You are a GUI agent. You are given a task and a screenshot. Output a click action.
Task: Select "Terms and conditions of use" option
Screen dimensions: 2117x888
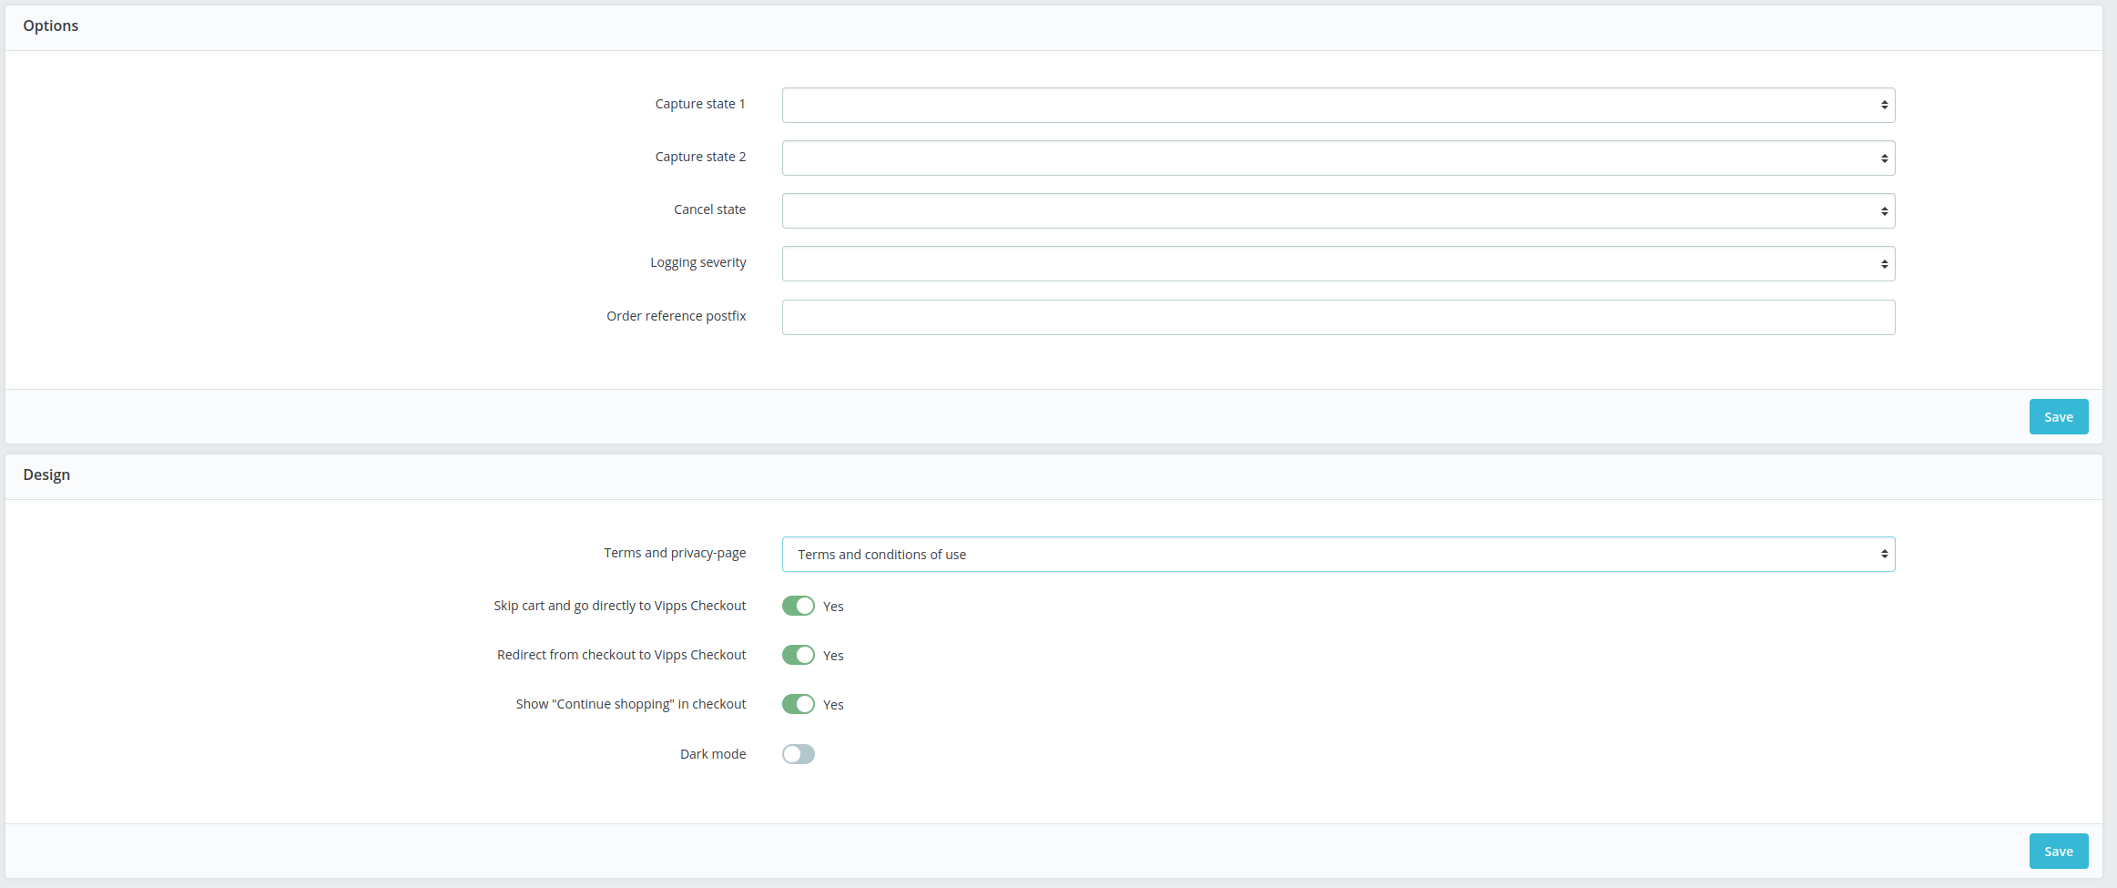[x=881, y=554]
